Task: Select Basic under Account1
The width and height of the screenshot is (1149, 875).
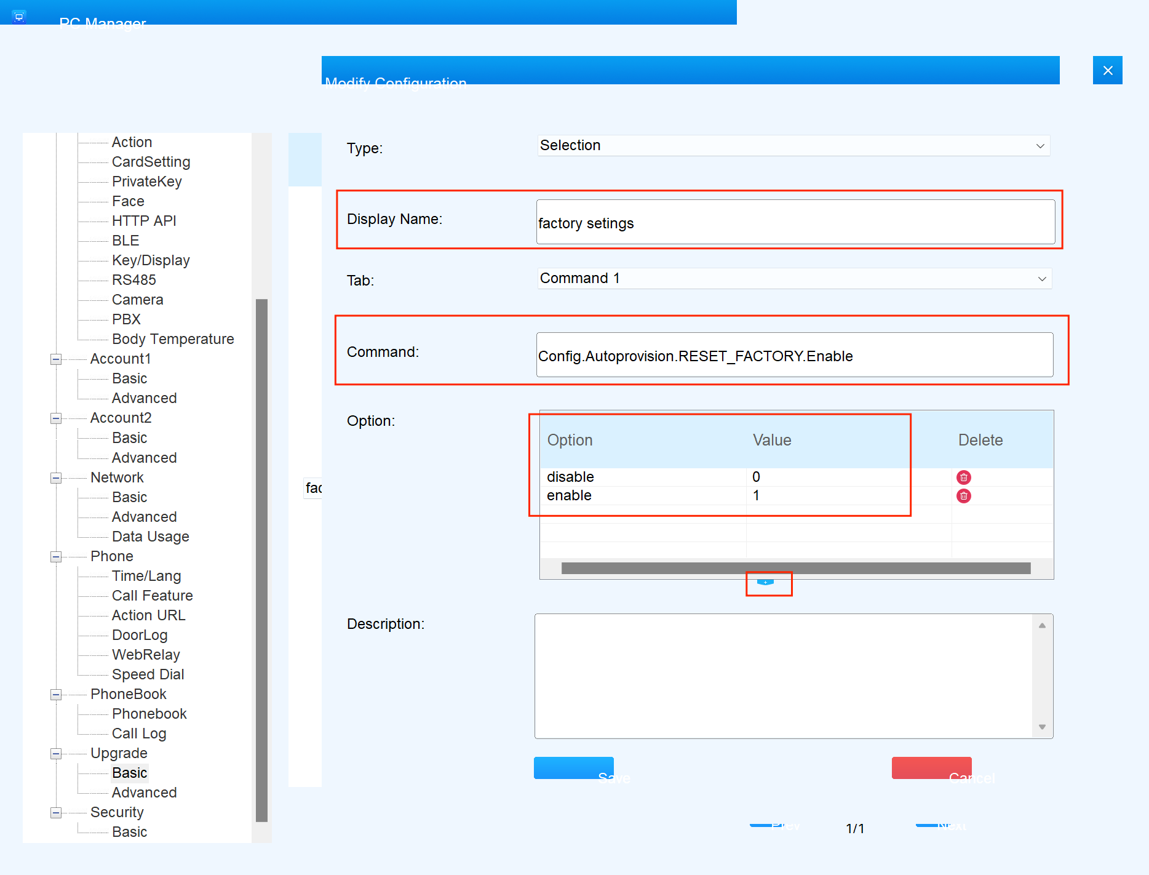Action: (130, 378)
